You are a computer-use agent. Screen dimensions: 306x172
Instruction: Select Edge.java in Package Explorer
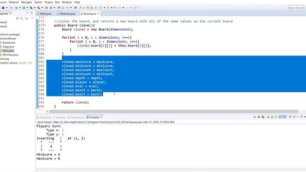click(8, 47)
